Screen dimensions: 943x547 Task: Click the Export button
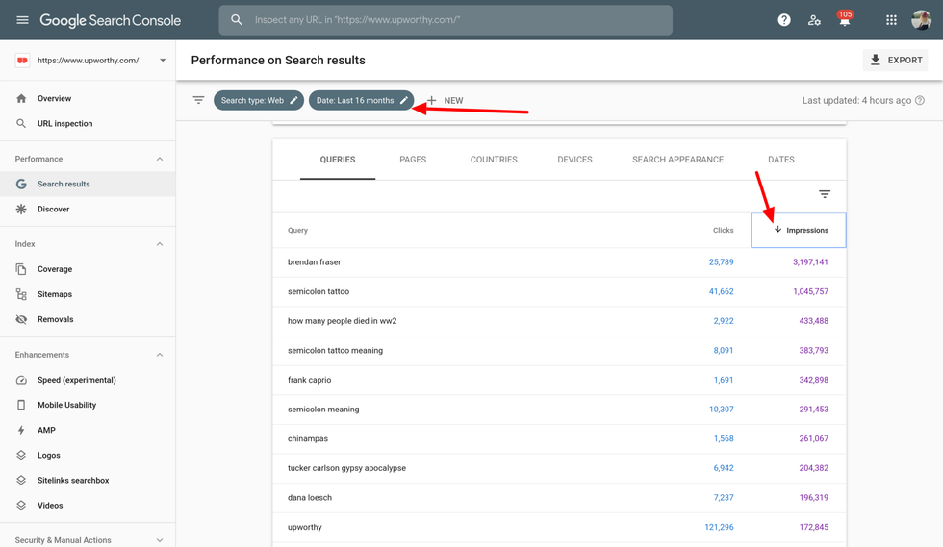(896, 61)
